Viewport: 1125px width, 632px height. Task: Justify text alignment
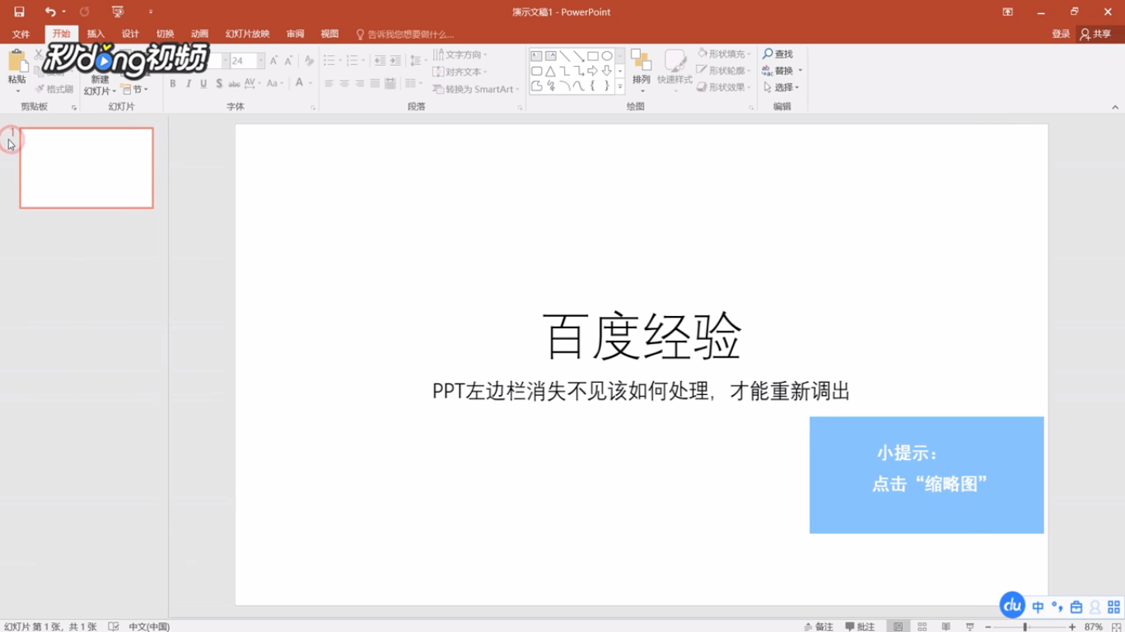pyautogui.click(x=375, y=83)
